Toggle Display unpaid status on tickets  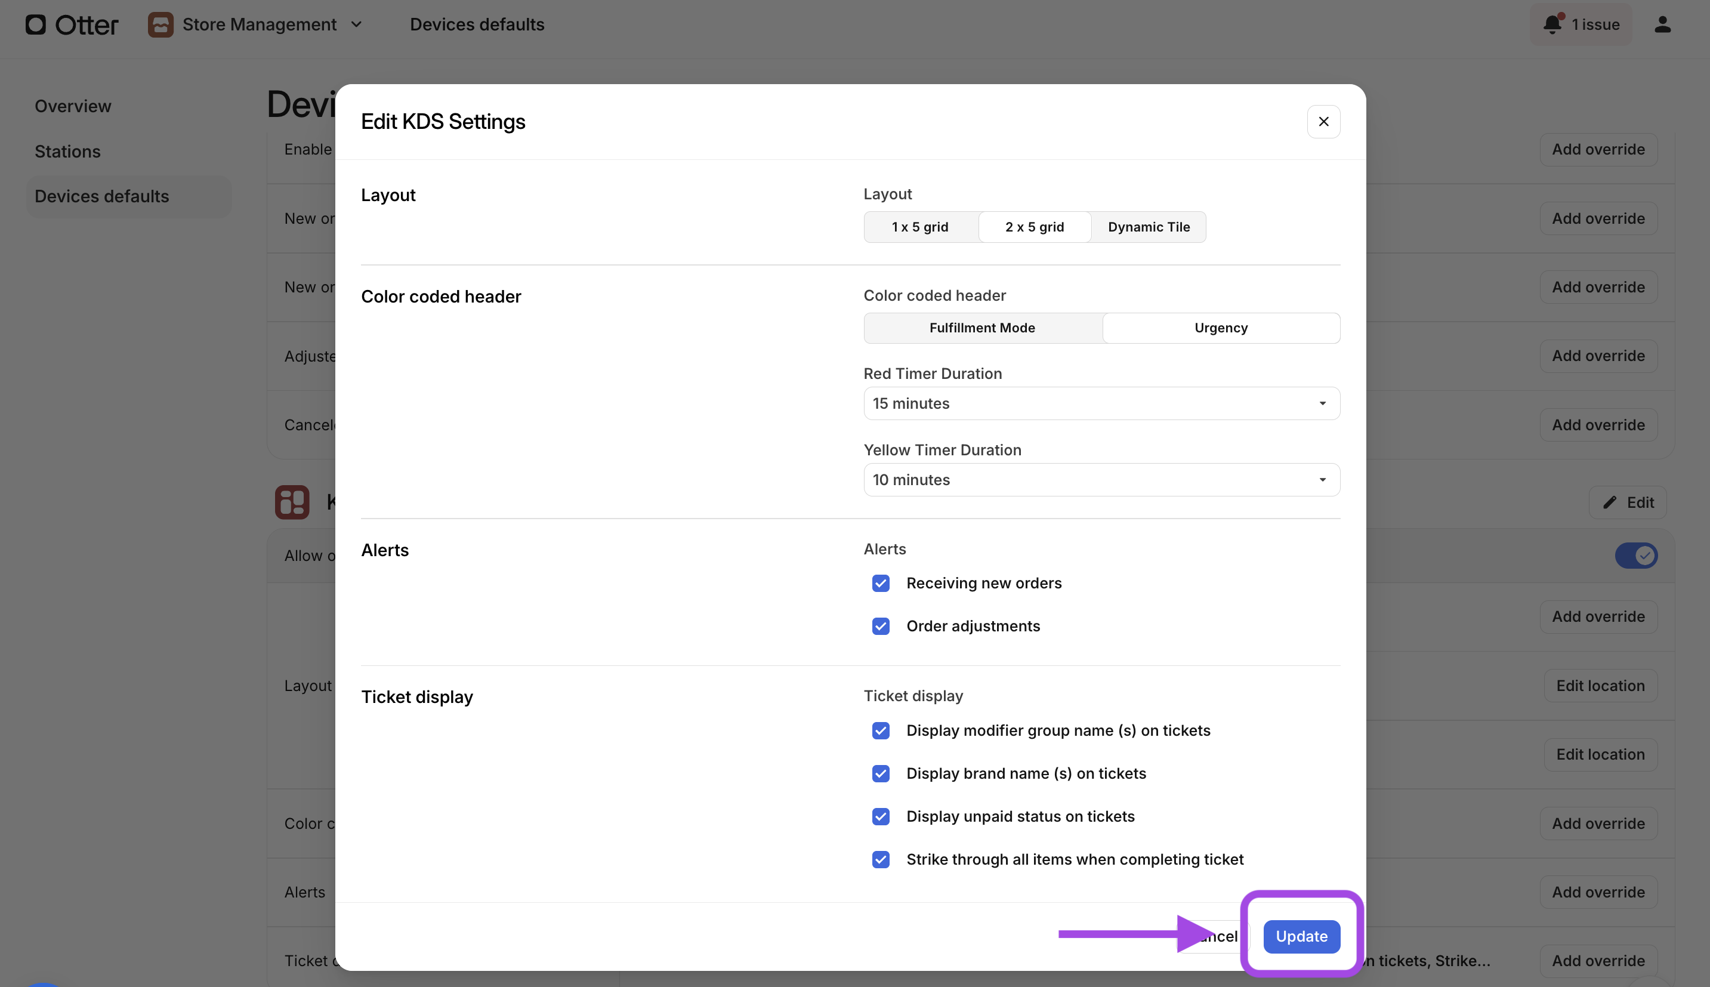pos(881,816)
